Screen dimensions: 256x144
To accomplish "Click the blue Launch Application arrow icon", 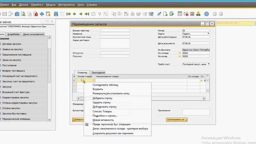I will pos(42,14).
